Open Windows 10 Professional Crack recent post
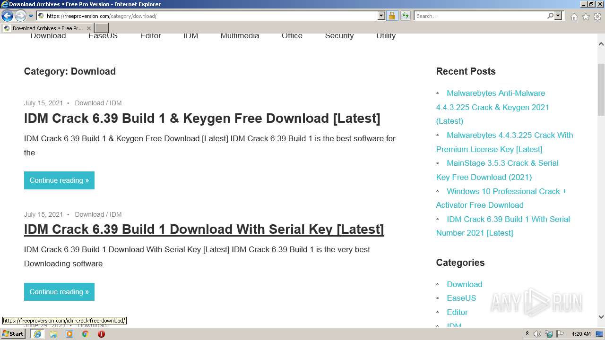This screenshot has height=340, width=605. [501, 198]
